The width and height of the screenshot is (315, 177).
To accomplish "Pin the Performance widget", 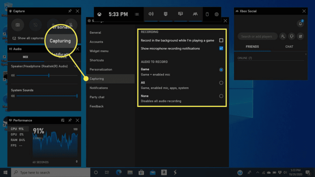I will click(x=70, y=120).
